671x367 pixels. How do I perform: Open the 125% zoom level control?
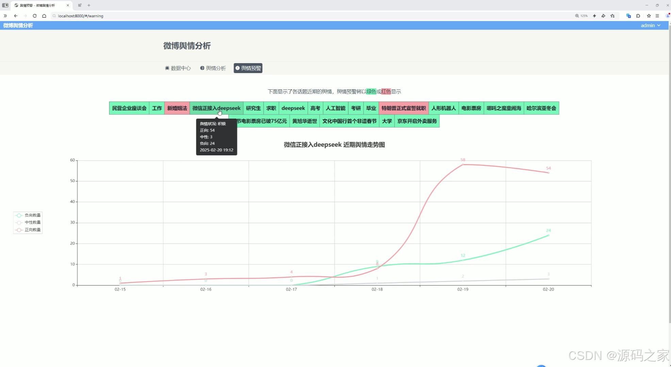(582, 16)
